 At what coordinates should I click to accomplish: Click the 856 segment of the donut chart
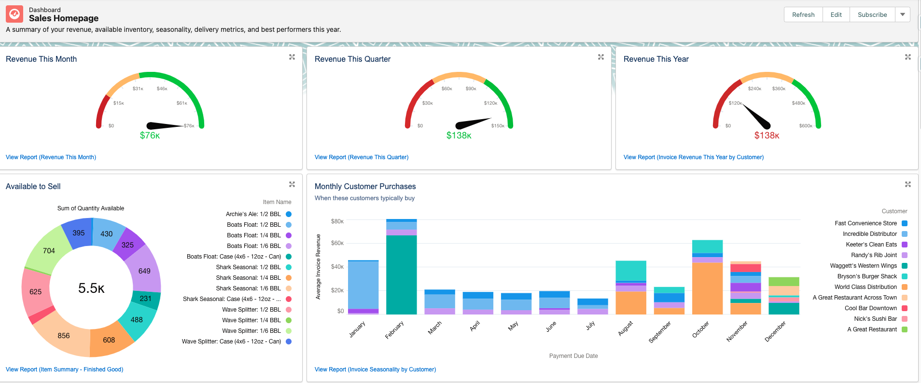(x=63, y=336)
